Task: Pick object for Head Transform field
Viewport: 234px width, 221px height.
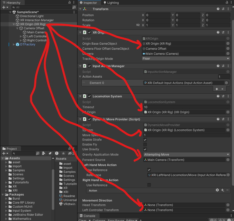Action: coord(228,205)
